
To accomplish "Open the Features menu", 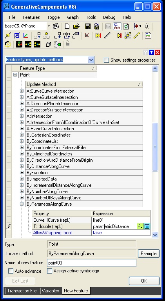I will [31, 17].
